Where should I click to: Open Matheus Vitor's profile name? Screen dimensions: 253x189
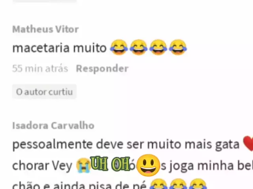tap(45, 30)
